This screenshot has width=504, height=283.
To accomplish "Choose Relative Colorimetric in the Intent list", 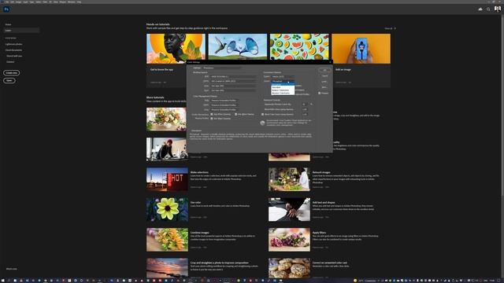I will tap(283, 90).
